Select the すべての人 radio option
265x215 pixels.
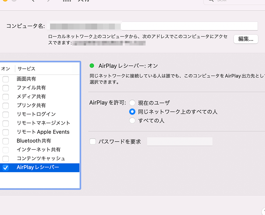tap(132, 120)
